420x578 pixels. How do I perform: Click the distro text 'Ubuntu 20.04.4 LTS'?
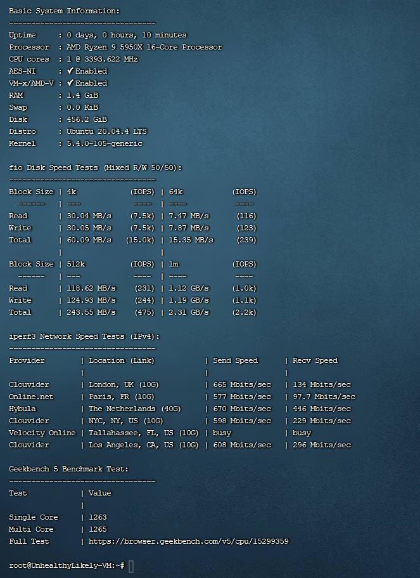click(x=107, y=131)
